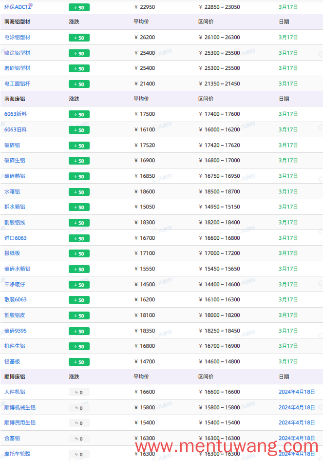The height and width of the screenshot is (461, 323).
Task: Open the 电工圆铝杆 price link
Action: tap(18, 84)
